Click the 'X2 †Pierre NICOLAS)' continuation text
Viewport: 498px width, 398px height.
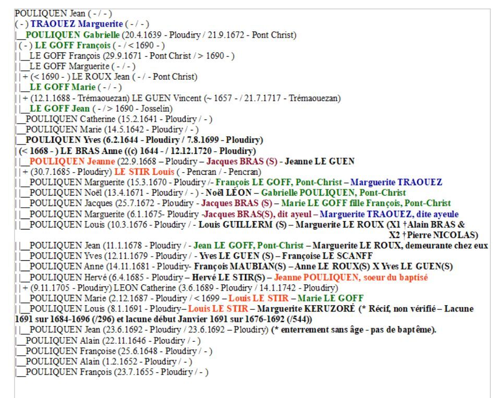coord(433,235)
